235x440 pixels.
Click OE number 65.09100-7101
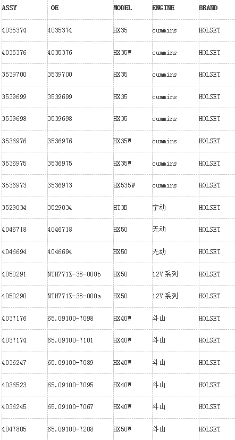[70, 340]
